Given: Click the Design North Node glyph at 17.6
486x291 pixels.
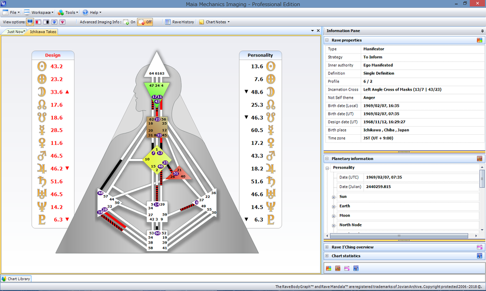Looking at the screenshot, I should click(x=42, y=105).
